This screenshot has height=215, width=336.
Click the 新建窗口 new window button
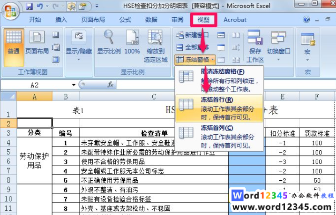point(193,35)
